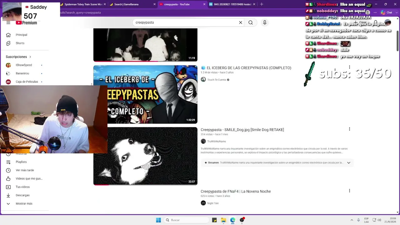
Task: Click the Windows taskbar Buscar search box
Action: [x=186, y=220]
